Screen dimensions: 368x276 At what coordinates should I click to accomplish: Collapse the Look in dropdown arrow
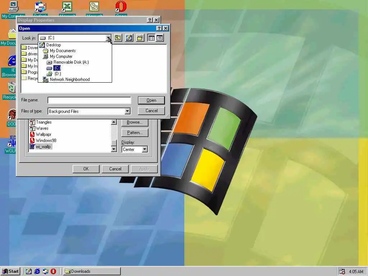pos(109,38)
